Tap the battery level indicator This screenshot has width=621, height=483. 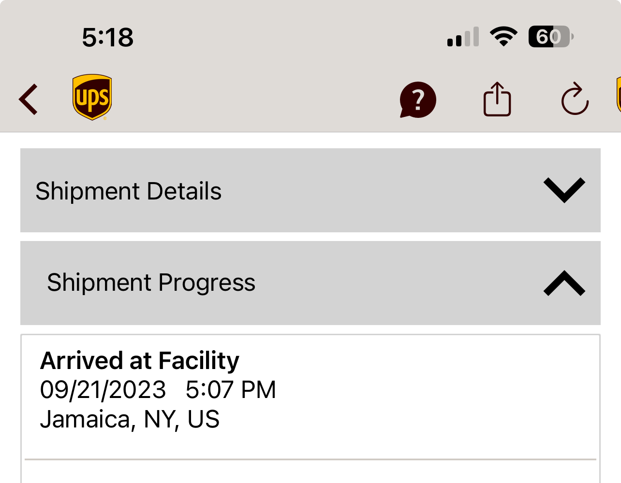pos(550,37)
